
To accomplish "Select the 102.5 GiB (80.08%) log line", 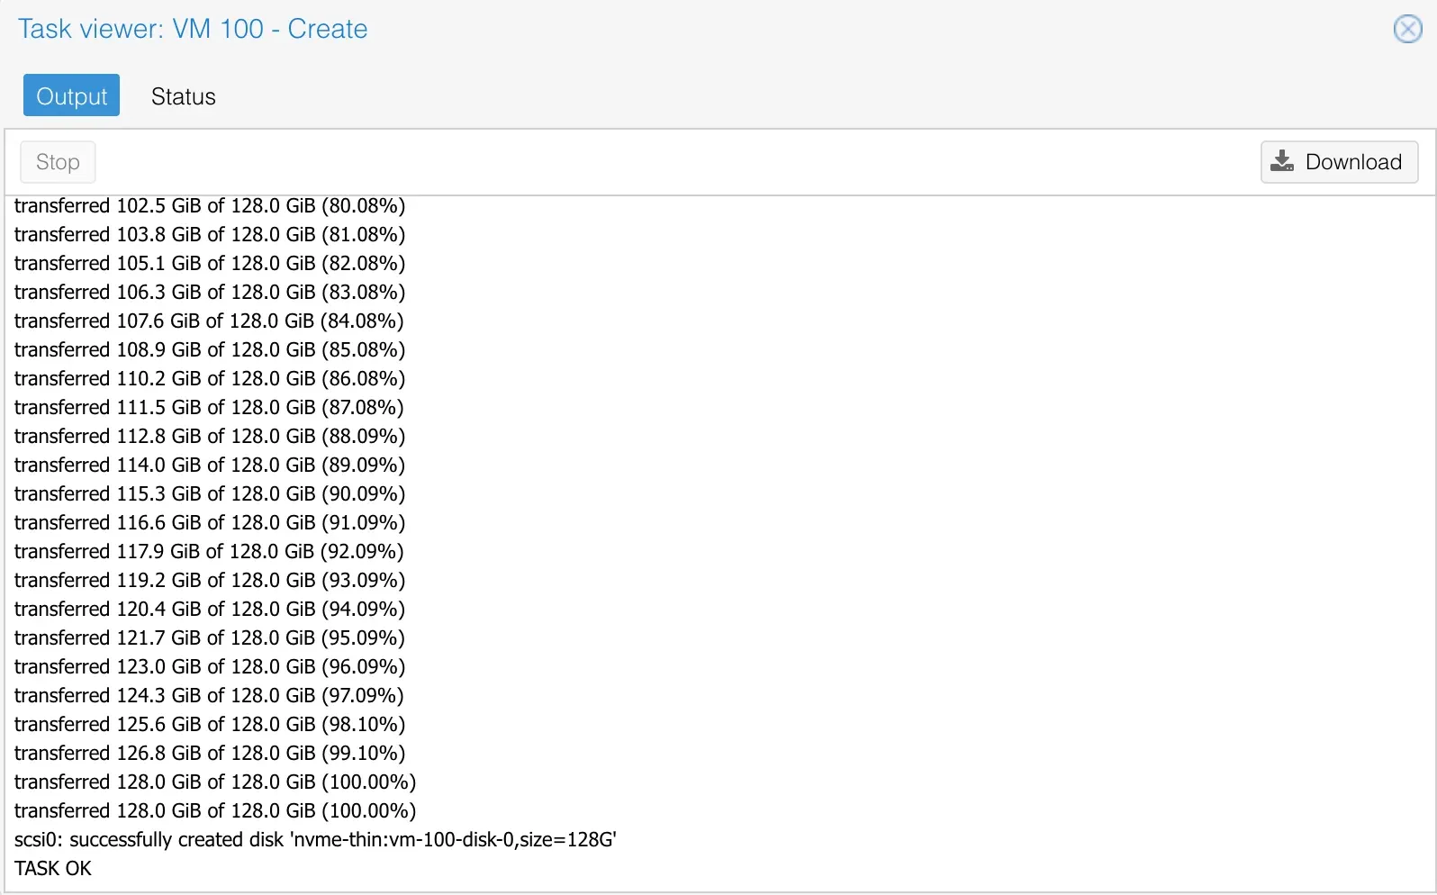I will pos(210,205).
